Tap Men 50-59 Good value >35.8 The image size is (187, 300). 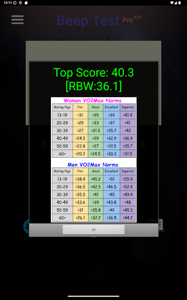click(x=96, y=210)
